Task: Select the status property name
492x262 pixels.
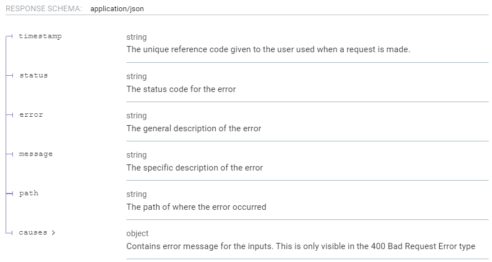Action: point(33,75)
